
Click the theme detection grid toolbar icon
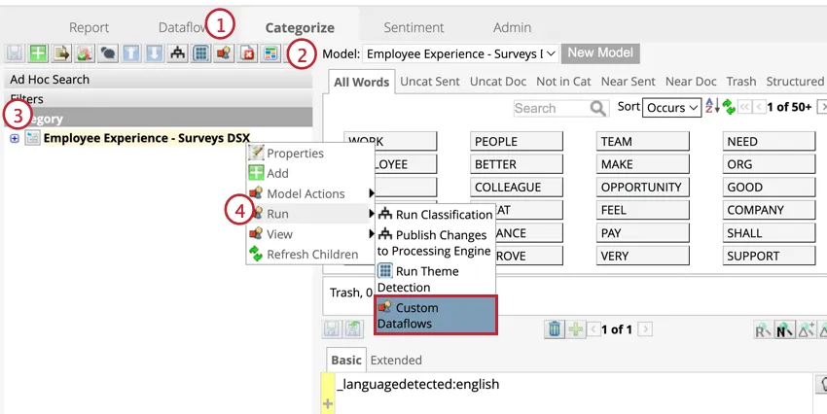pyautogui.click(x=200, y=53)
